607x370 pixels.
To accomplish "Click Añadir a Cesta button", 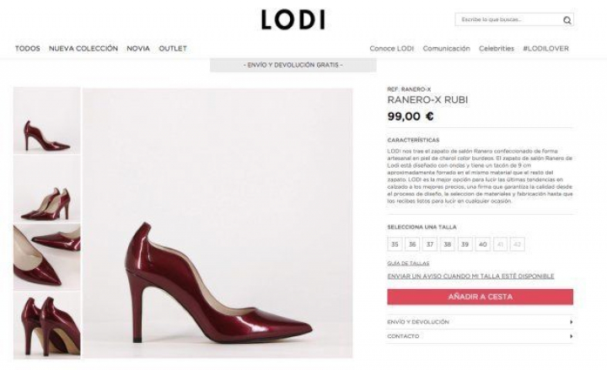I will point(480,297).
